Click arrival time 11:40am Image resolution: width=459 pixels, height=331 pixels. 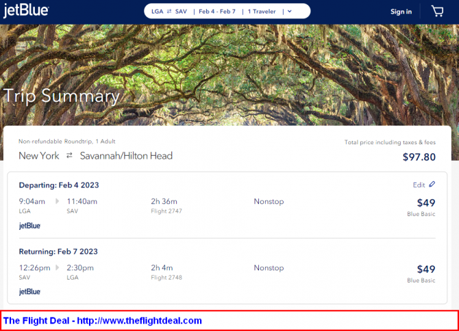pos(82,202)
